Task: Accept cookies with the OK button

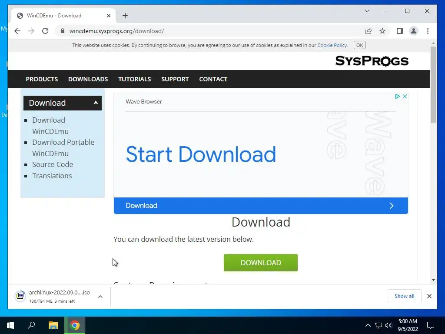Action: point(359,45)
